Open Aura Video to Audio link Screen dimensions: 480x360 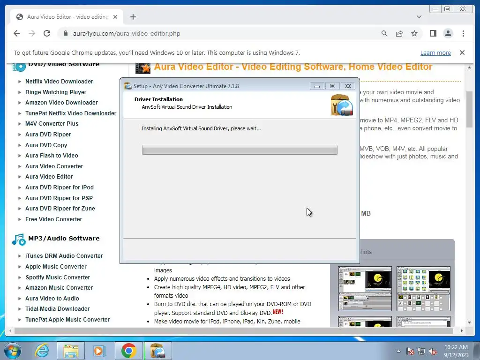tap(52, 299)
